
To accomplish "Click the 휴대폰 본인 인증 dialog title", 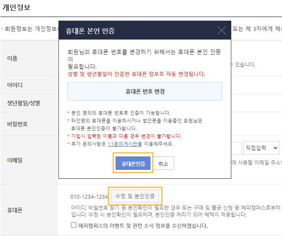I will pos(90,31).
